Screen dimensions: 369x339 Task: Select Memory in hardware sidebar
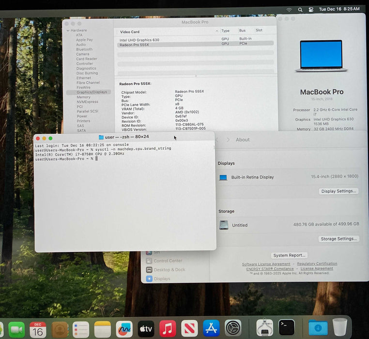pos(83,97)
